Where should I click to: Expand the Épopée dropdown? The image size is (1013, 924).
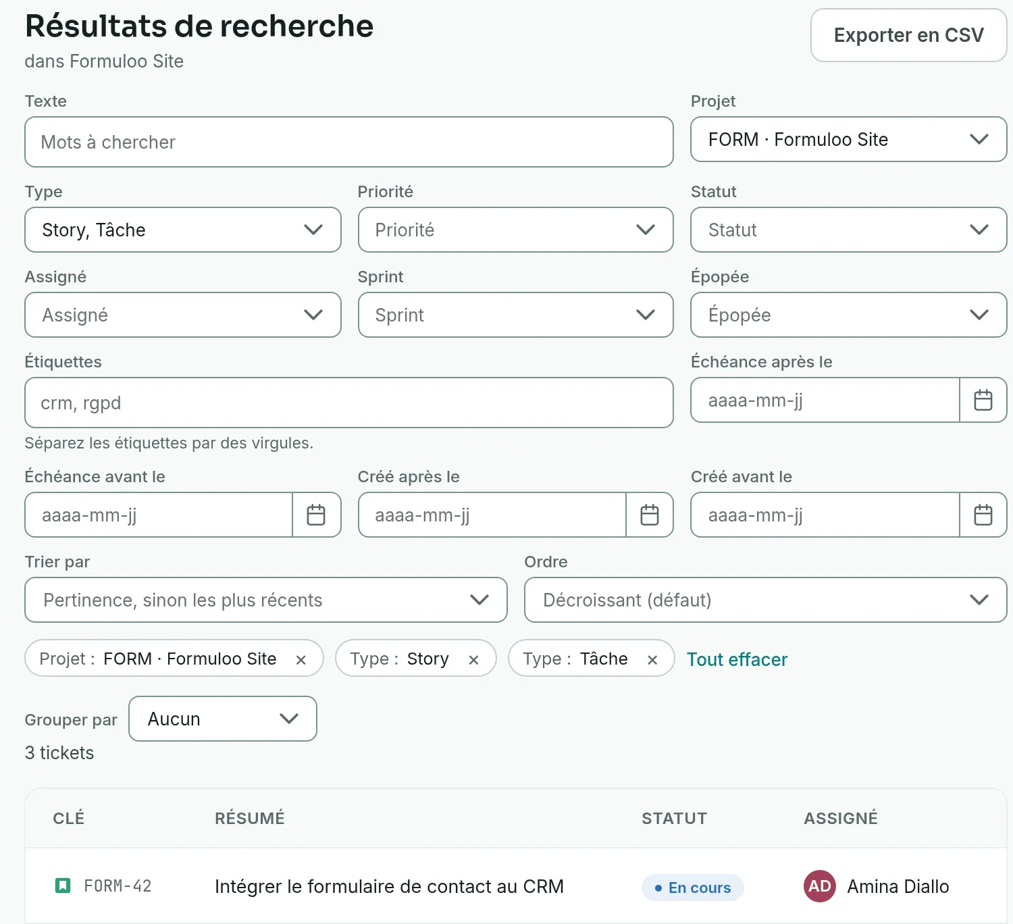point(849,315)
